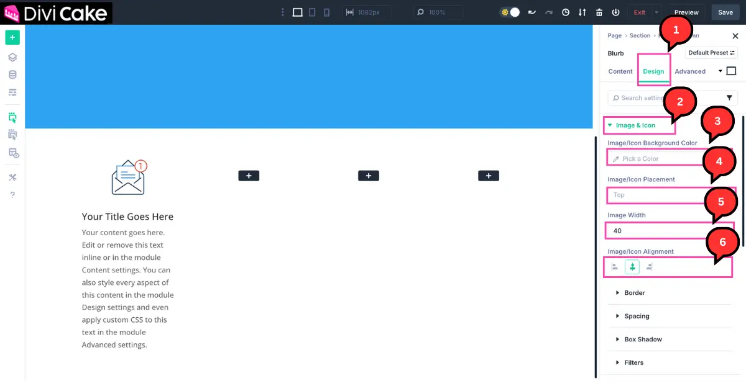The image size is (746, 391).
Task: Click the 'Your Title Goes Here' heading
Action: (x=127, y=217)
